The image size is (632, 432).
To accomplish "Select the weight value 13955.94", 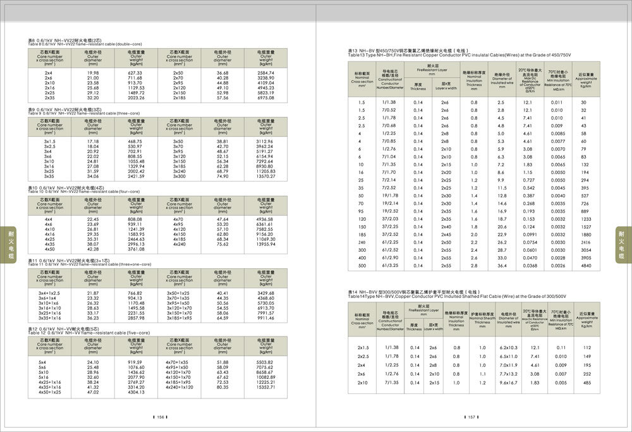I will [x=265, y=244].
